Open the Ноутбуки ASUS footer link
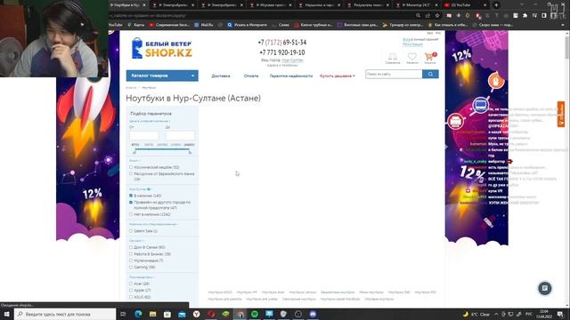Screen dimensions: 570x320 coord(220,292)
